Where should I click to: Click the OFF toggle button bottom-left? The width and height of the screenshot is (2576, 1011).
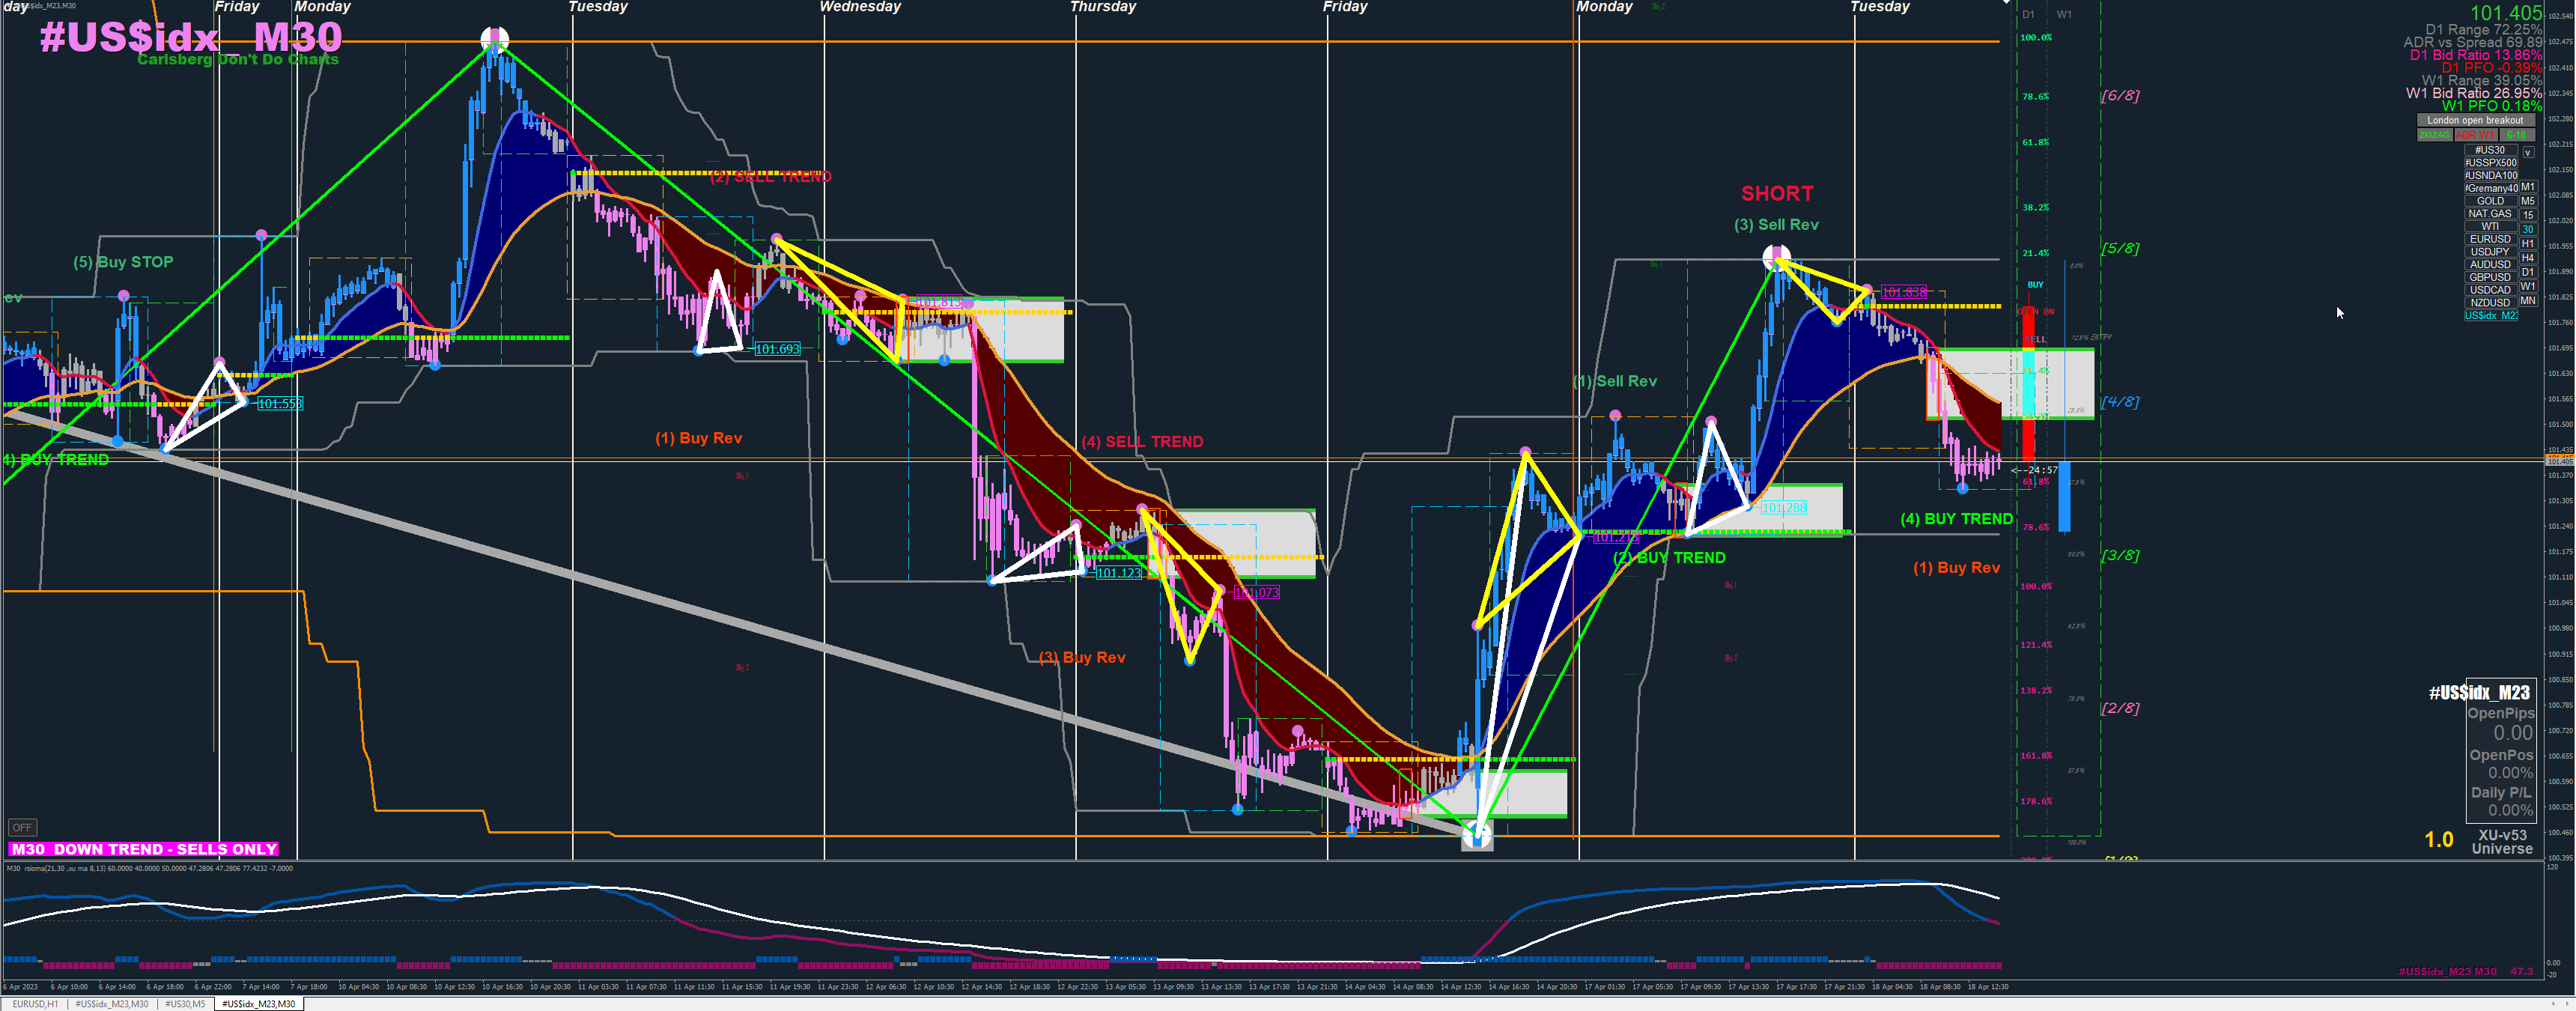click(22, 827)
